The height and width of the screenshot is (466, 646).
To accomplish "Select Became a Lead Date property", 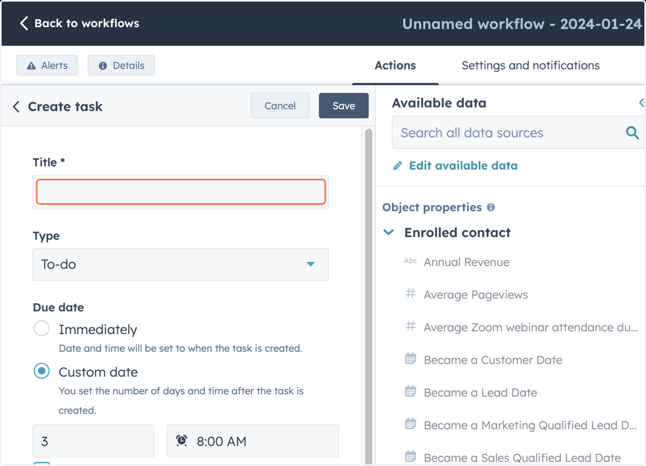I will pyautogui.click(x=480, y=393).
